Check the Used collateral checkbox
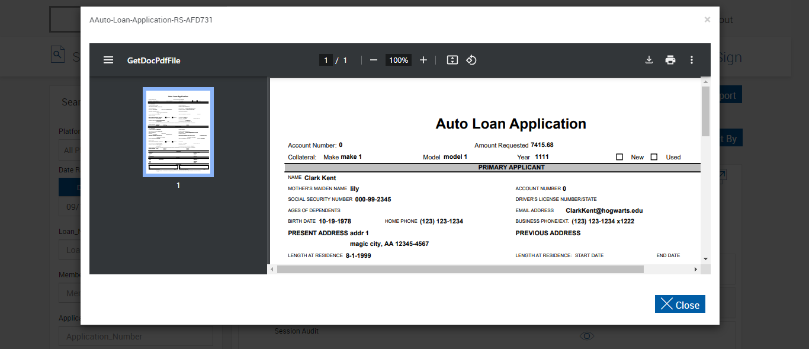Screen dimensions: 809x349 [x=654, y=157]
